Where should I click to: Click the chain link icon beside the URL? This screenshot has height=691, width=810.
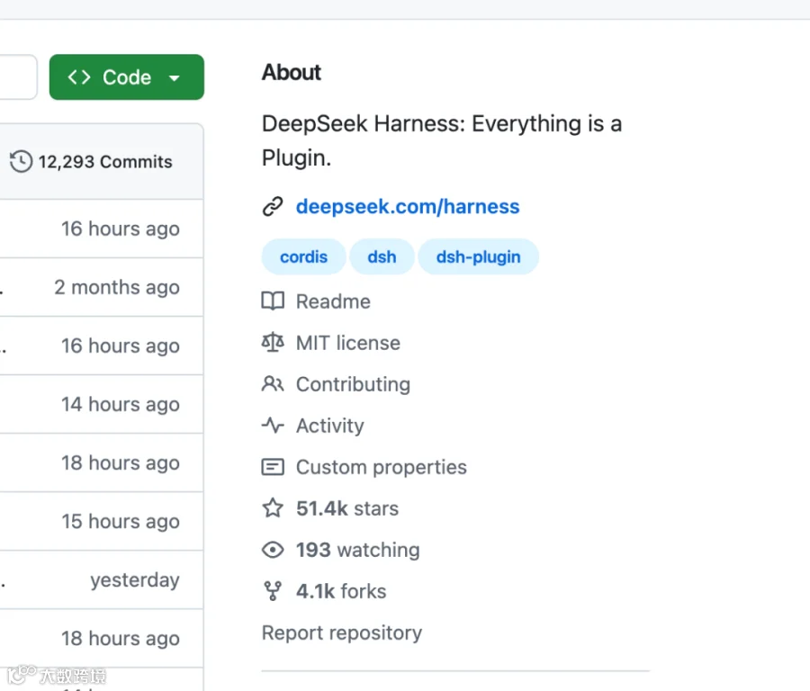click(x=273, y=207)
